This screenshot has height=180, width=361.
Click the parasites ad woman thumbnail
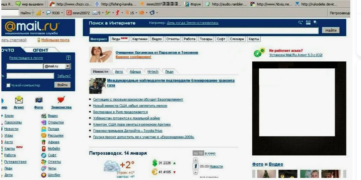[x=101, y=55]
